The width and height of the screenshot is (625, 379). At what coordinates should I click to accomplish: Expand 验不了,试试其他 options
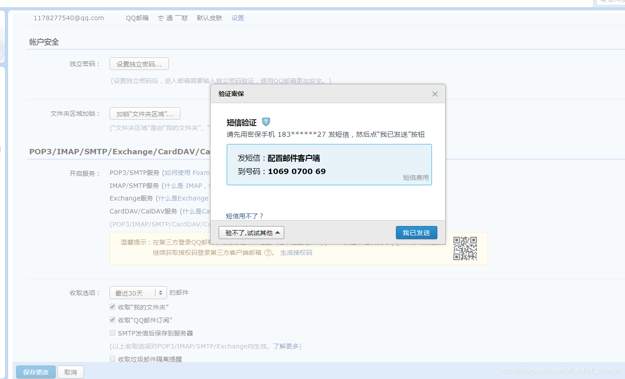251,233
